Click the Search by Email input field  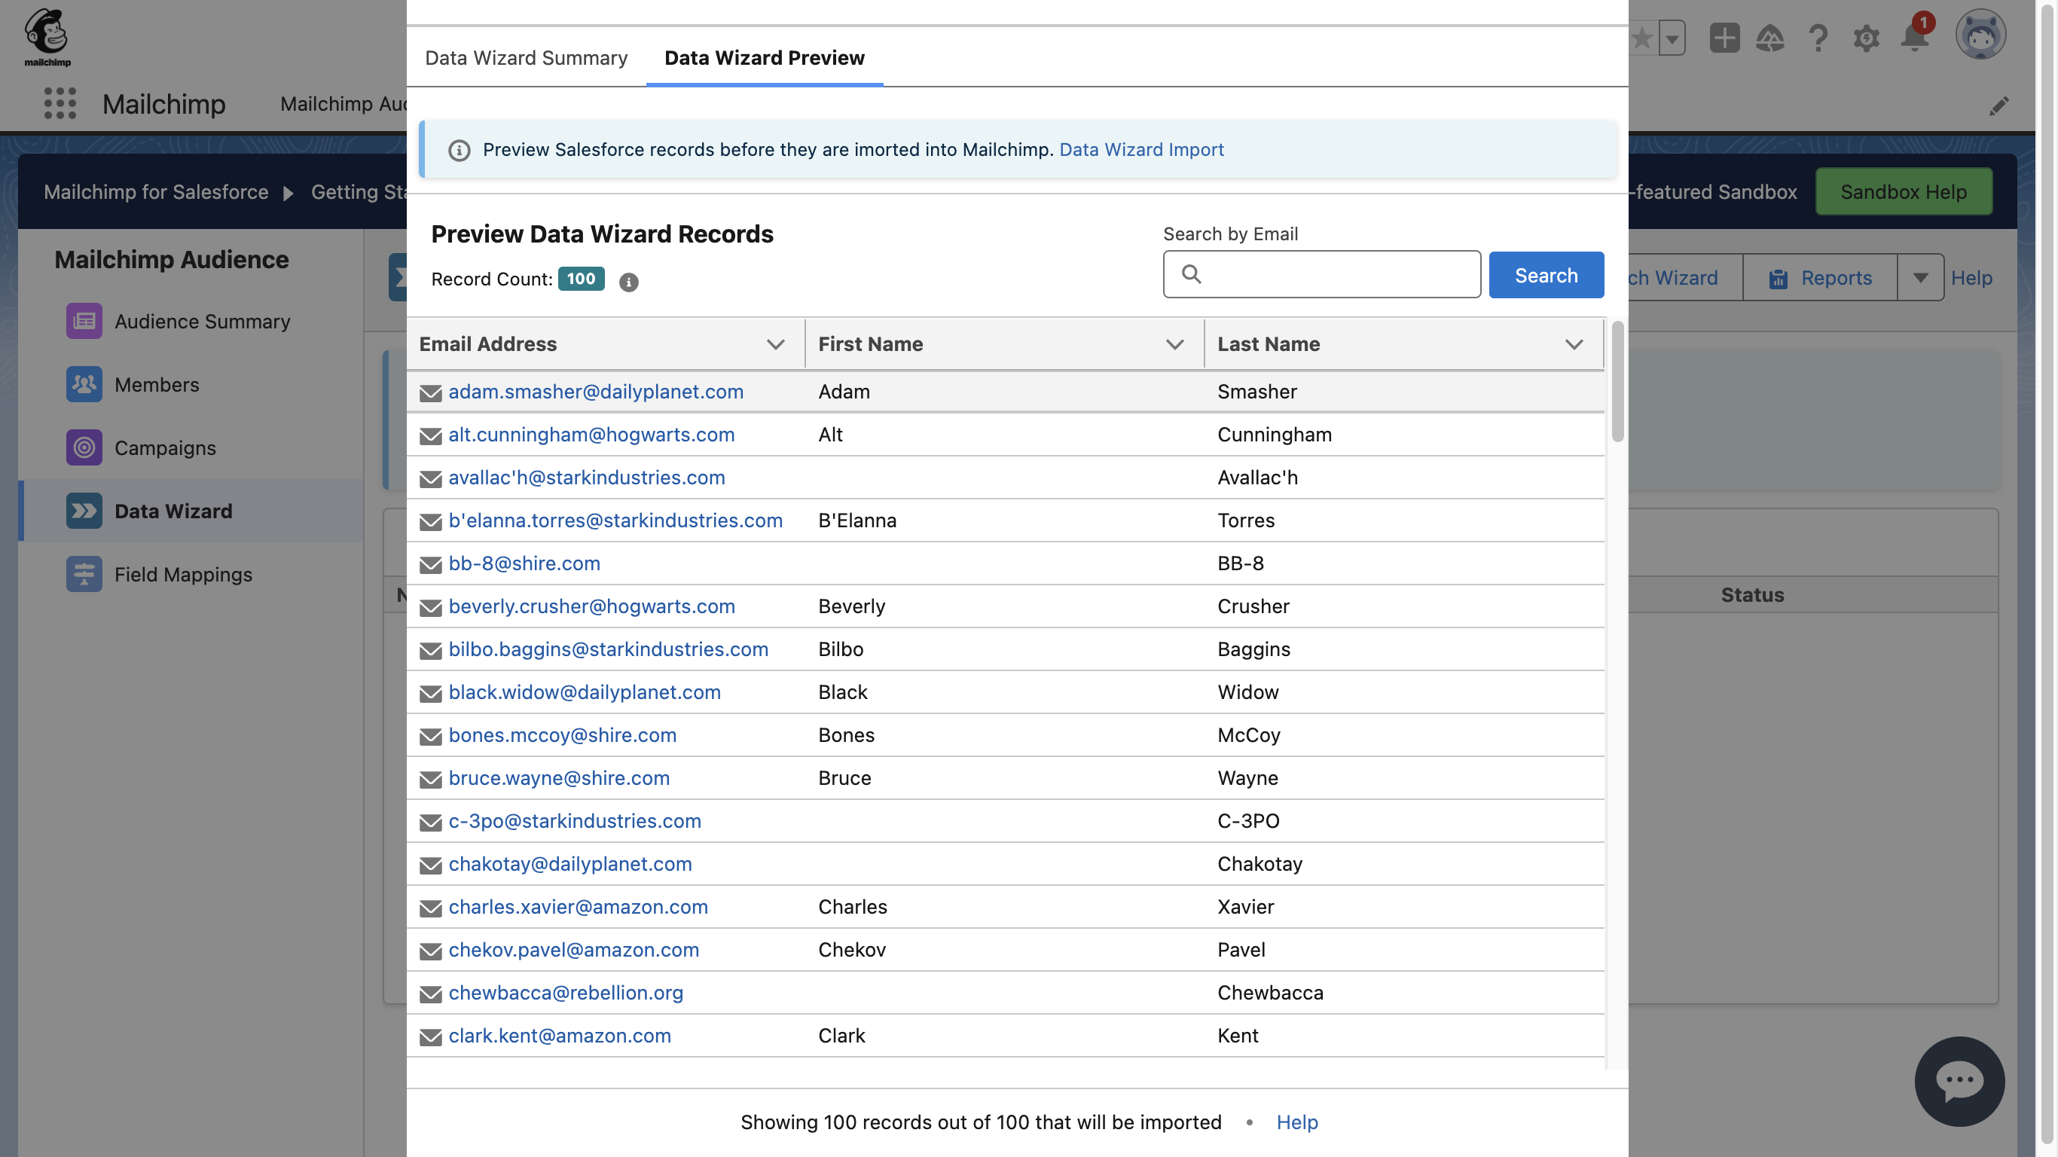pos(1321,274)
